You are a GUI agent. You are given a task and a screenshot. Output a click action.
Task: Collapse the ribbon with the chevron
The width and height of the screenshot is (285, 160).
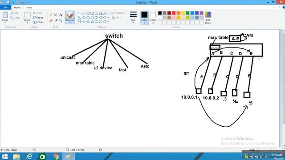[x=279, y=7]
